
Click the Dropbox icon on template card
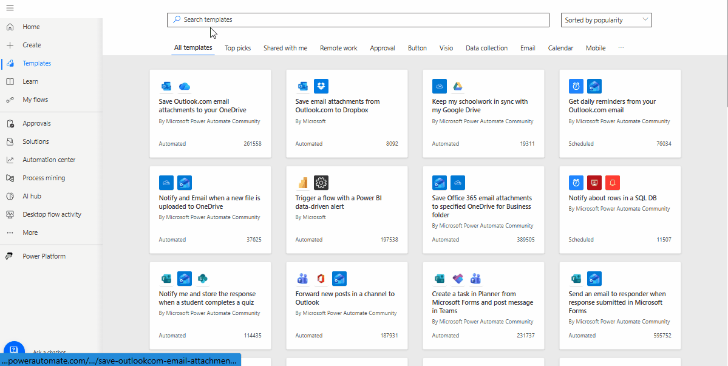pos(321,86)
